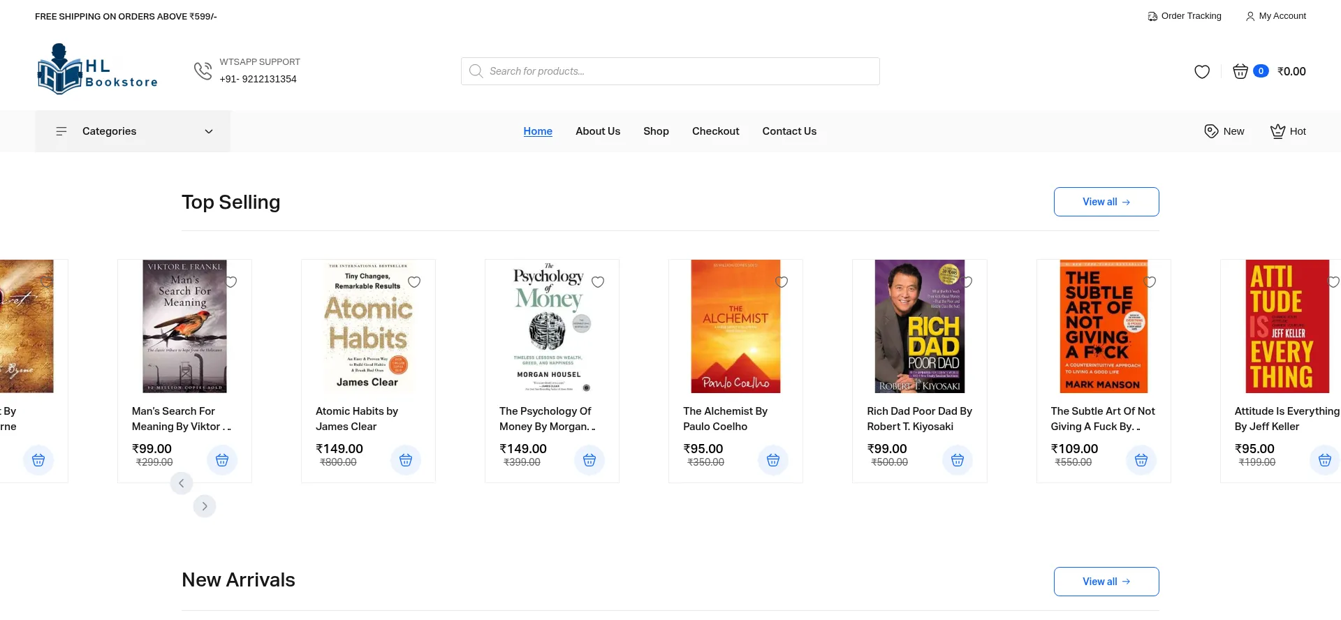Click the cart item count badge
Image resolution: width=1341 pixels, height=620 pixels.
1261,71
